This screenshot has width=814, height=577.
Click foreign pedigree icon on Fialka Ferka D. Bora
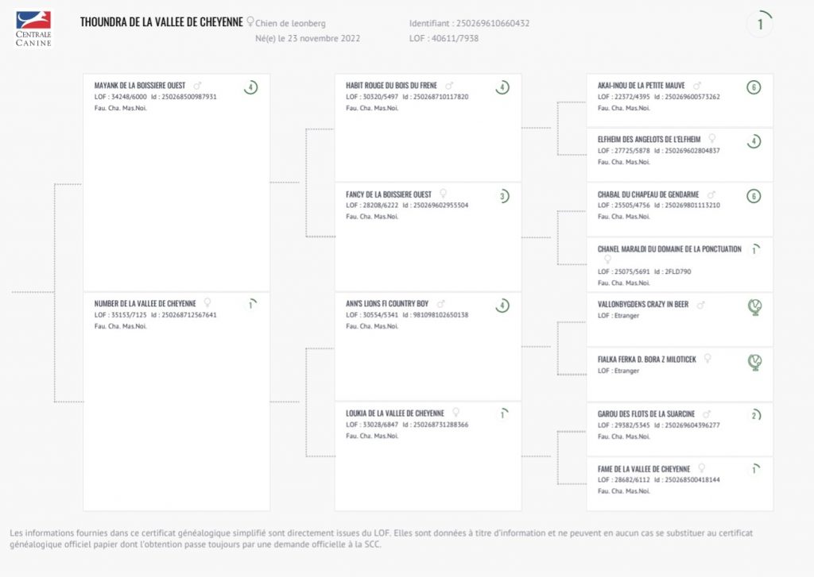point(754,361)
